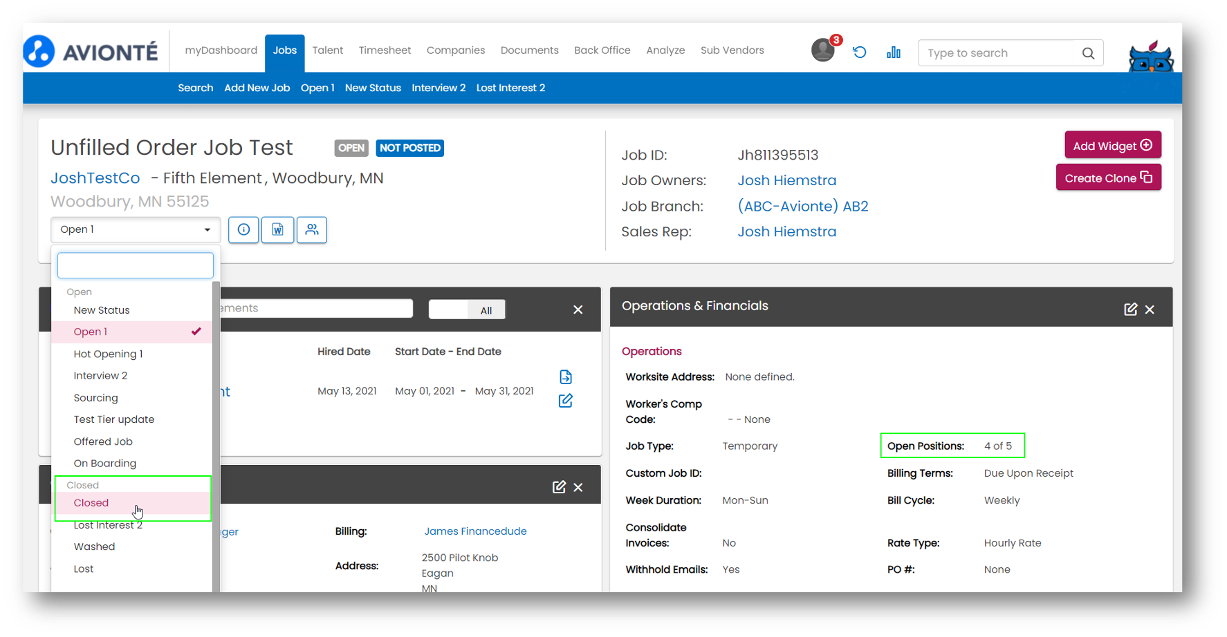Open Interview 2 submenu link
1227x637 pixels.
coord(439,88)
